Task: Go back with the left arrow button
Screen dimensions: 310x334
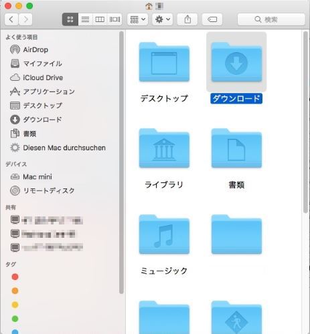Action: (x=11, y=19)
